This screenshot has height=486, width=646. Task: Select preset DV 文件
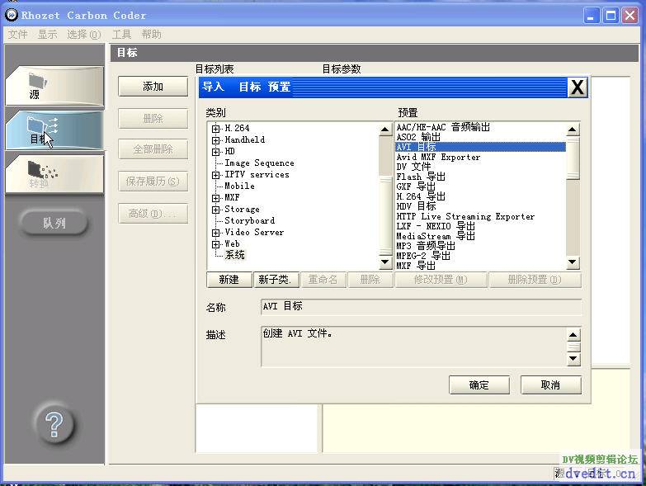413,167
